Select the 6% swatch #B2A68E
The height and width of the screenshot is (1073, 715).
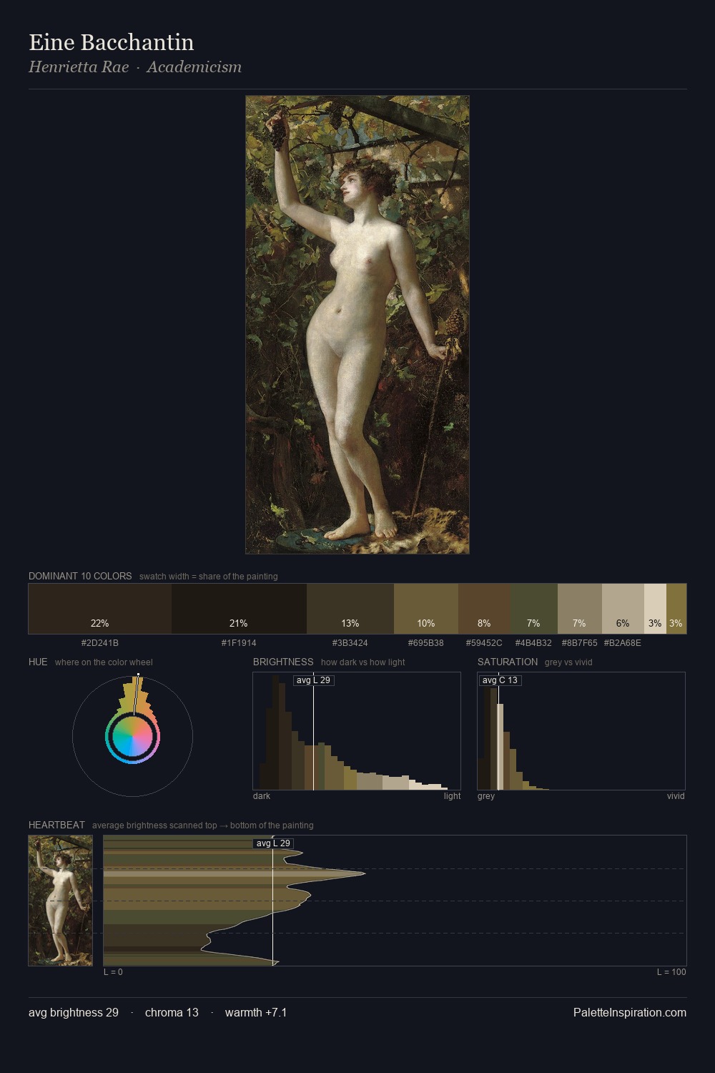point(623,609)
